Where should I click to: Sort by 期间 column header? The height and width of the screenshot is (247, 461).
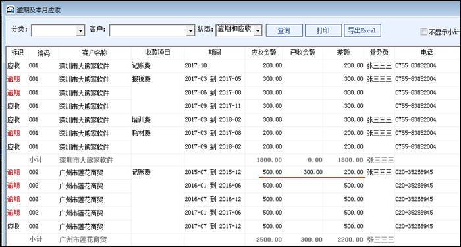215,53
